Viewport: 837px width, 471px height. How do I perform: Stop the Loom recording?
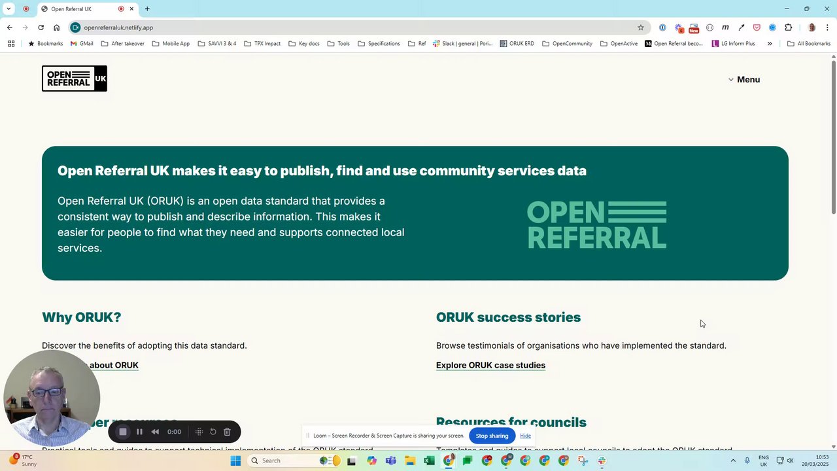click(122, 432)
